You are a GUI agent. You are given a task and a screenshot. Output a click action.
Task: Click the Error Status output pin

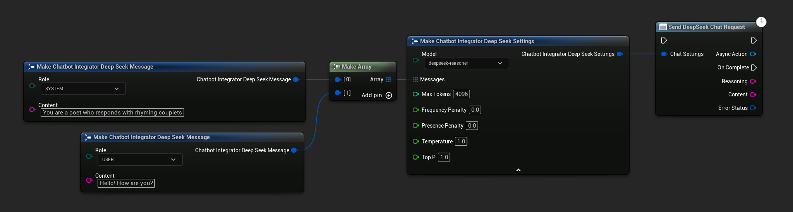click(753, 108)
